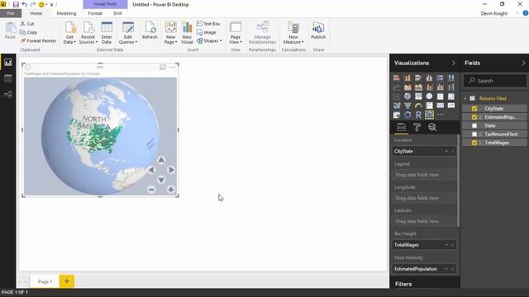Click the Format Painter button
Screen dimensions: 529x297
[x=38, y=40]
